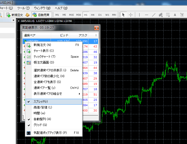This screenshot has height=144, width=187.
Task: Close the 気配値表示 window
Action: [97, 28]
